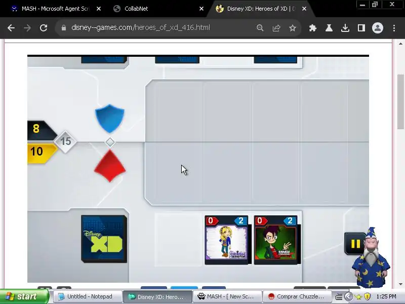Click the scrollbar up arrow
Image resolution: width=405 pixels, height=304 pixels.
tap(400, 44)
